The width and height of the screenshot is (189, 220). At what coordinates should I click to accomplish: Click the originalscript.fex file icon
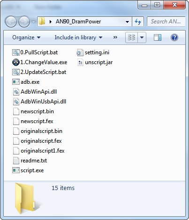16,141
